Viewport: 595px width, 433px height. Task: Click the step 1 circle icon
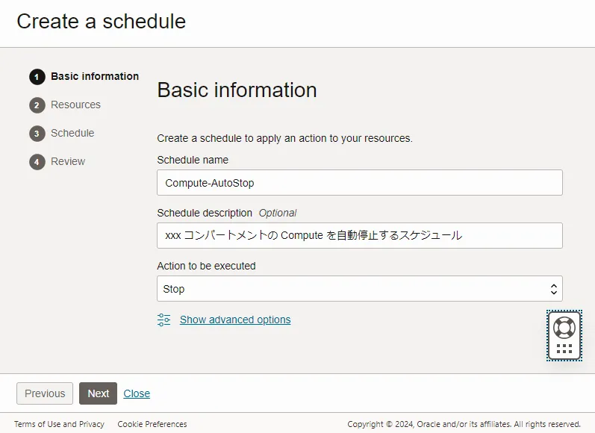37,77
